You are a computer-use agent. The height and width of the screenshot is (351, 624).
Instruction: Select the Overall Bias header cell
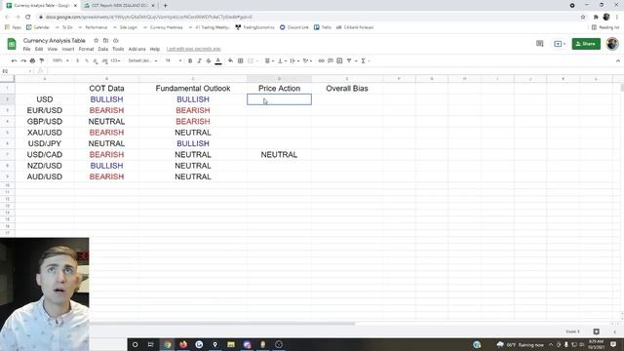[347, 89]
